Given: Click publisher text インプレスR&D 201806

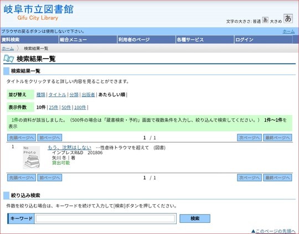Looking at the screenshot, I should [x=77, y=153].
